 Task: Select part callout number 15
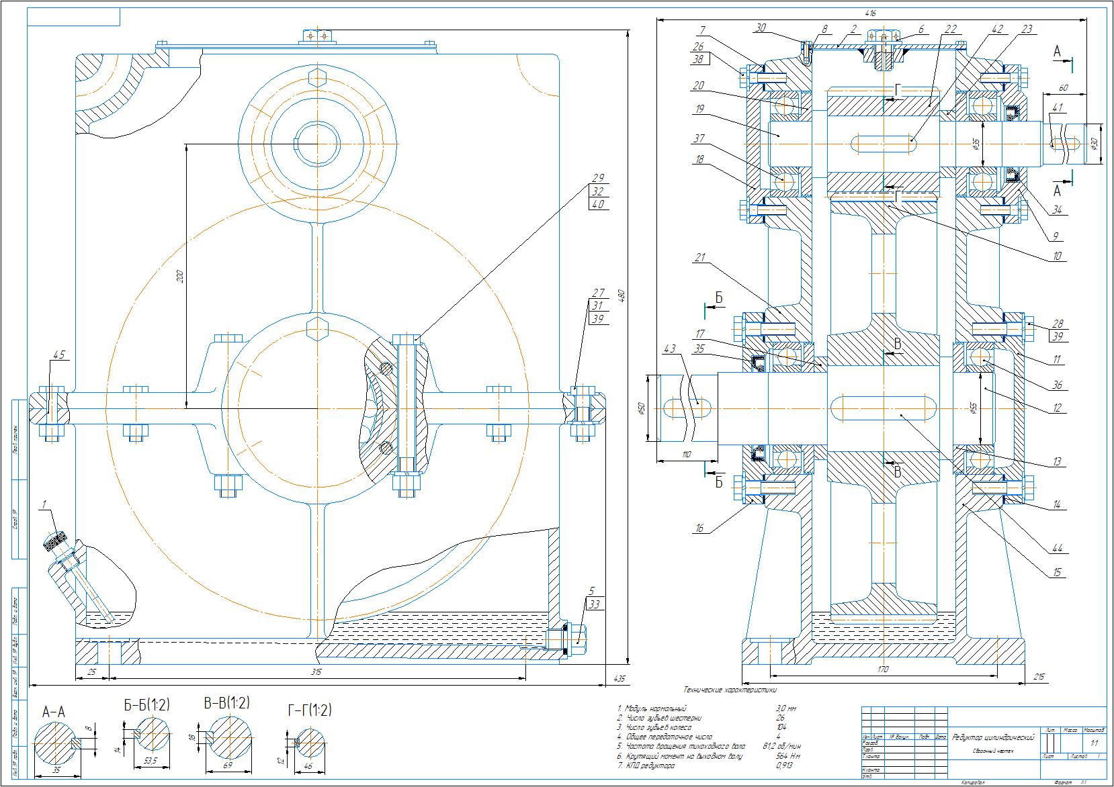[1057, 572]
